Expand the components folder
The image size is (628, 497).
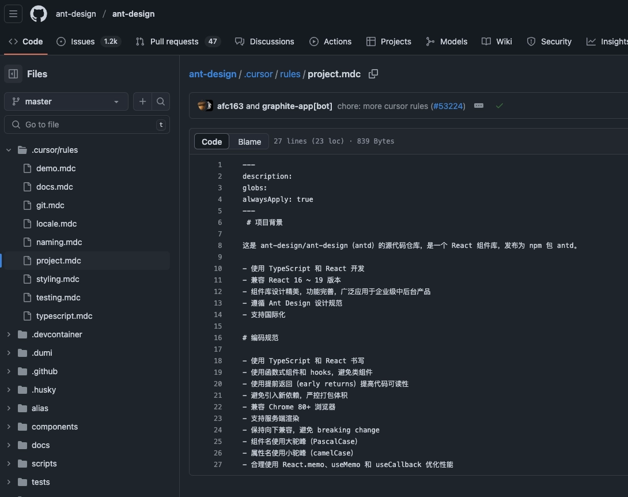pyautogui.click(x=9, y=427)
